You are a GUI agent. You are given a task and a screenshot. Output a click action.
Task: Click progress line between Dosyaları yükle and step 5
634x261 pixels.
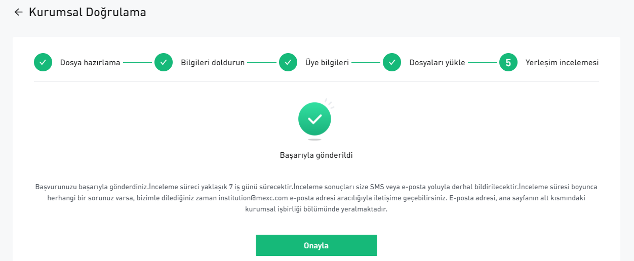pos(482,63)
